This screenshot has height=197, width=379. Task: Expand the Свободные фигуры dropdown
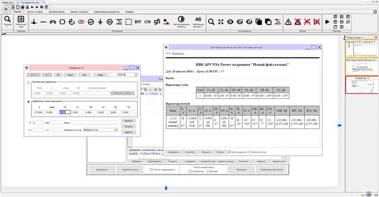198,22
